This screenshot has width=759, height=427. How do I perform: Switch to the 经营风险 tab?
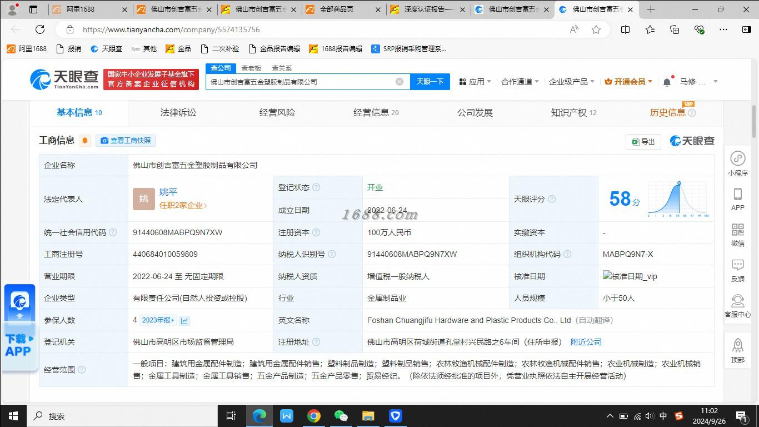tap(277, 112)
